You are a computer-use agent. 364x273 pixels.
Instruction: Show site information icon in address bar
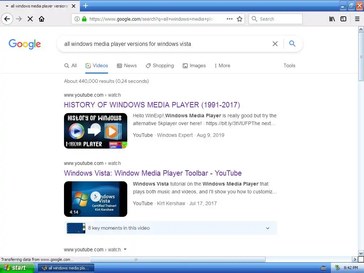[x=77, y=19]
